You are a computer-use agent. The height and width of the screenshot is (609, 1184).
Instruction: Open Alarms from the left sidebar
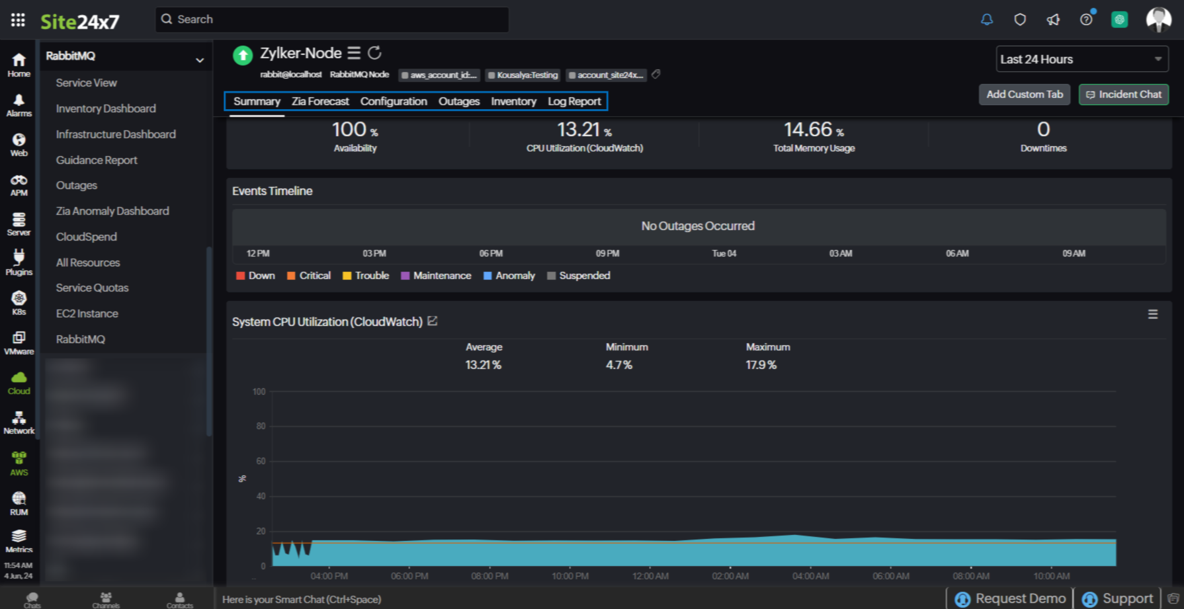coord(19,104)
